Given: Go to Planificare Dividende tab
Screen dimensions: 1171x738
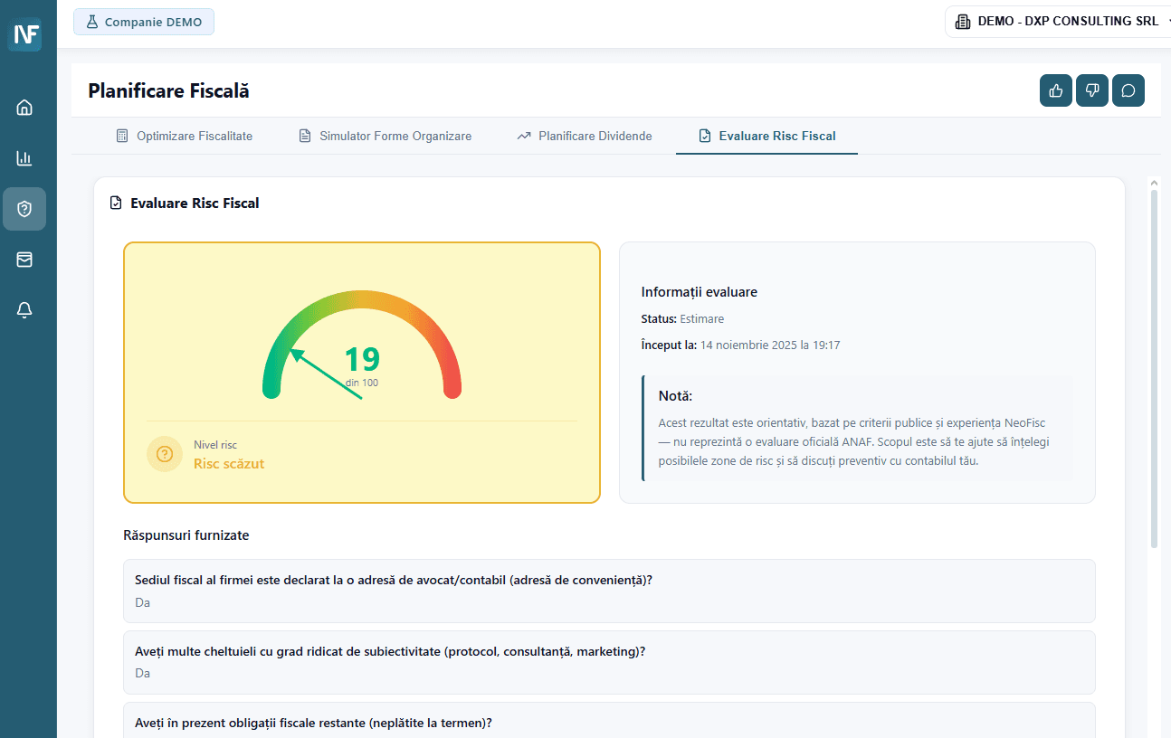Looking at the screenshot, I should tap(585, 136).
